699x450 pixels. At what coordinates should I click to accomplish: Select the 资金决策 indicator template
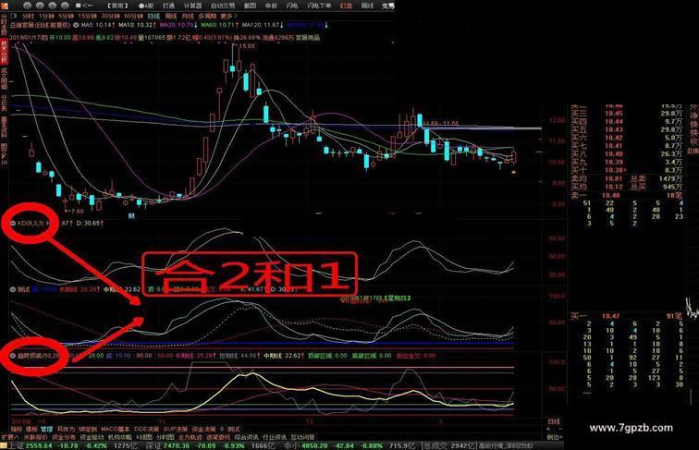pos(203,429)
